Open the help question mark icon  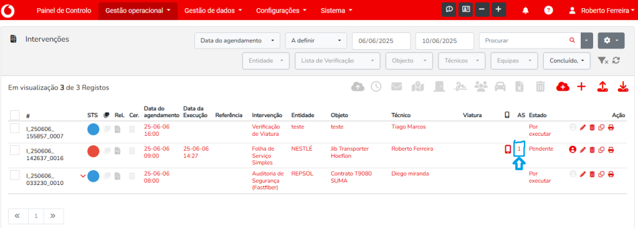(x=548, y=10)
